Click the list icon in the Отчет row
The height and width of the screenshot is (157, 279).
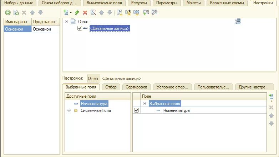pos(238,21)
